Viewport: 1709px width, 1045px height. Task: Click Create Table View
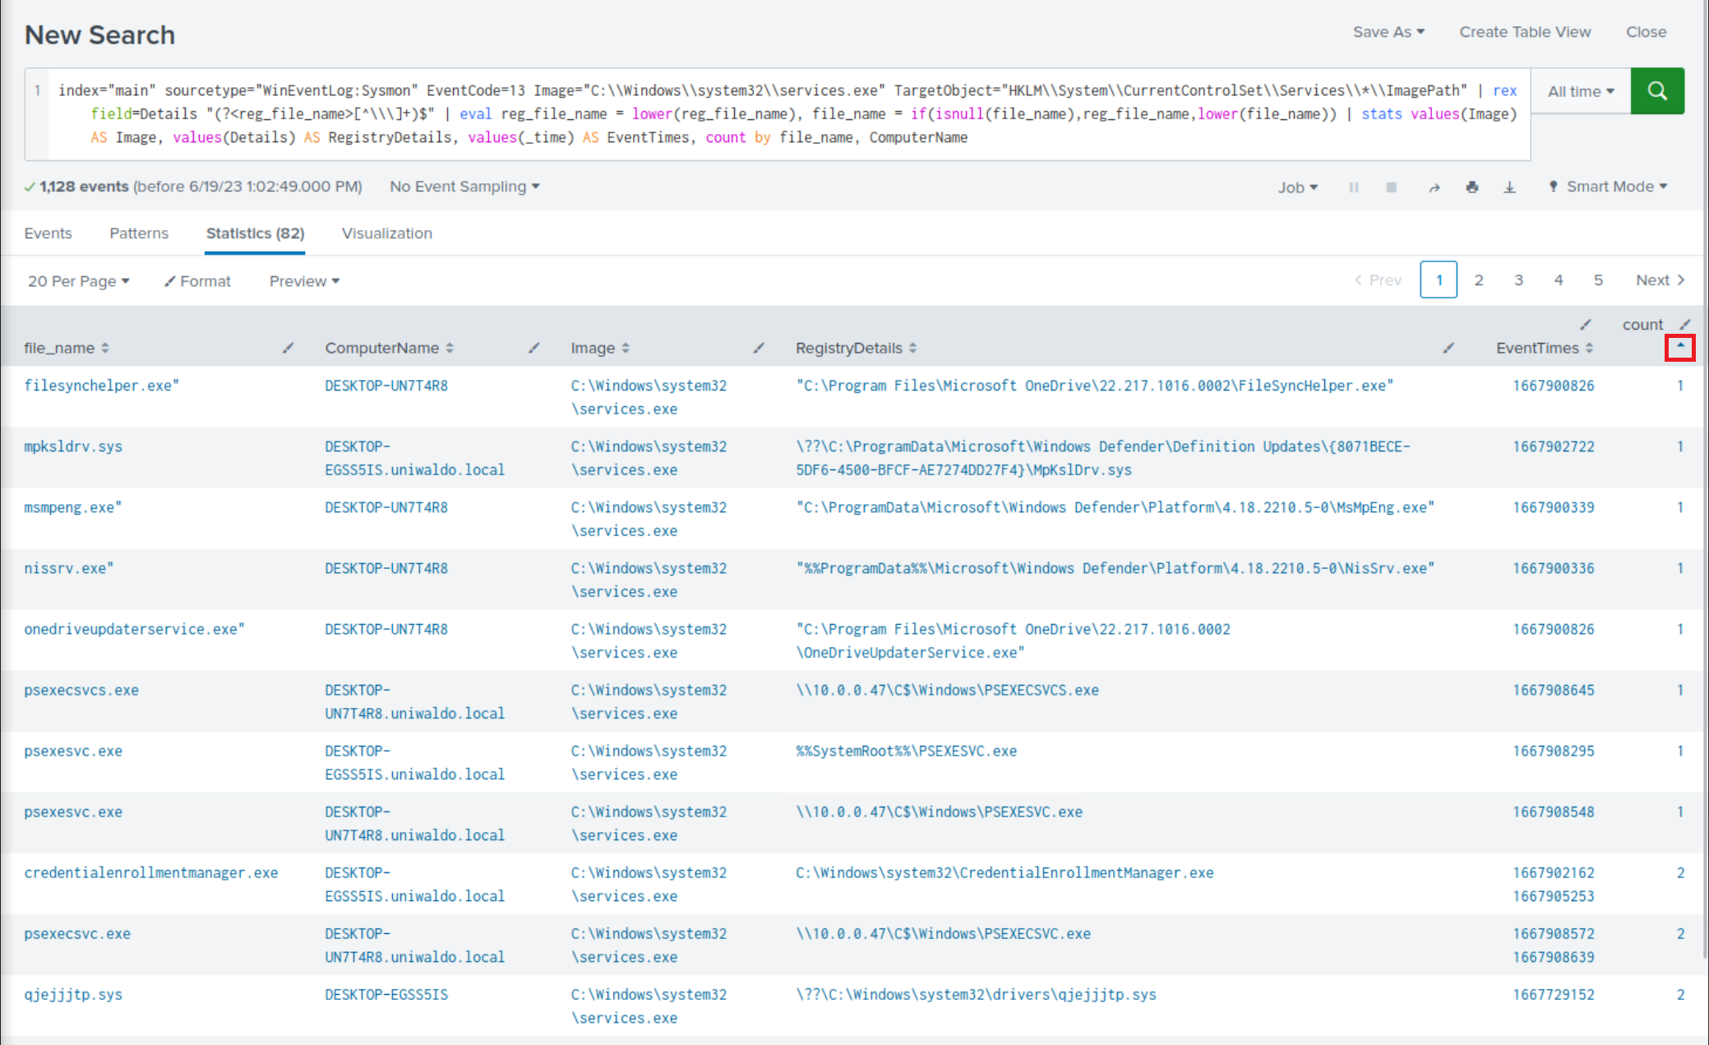[x=1524, y=32]
